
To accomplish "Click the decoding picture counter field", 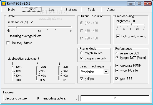I will pos(22,98).
